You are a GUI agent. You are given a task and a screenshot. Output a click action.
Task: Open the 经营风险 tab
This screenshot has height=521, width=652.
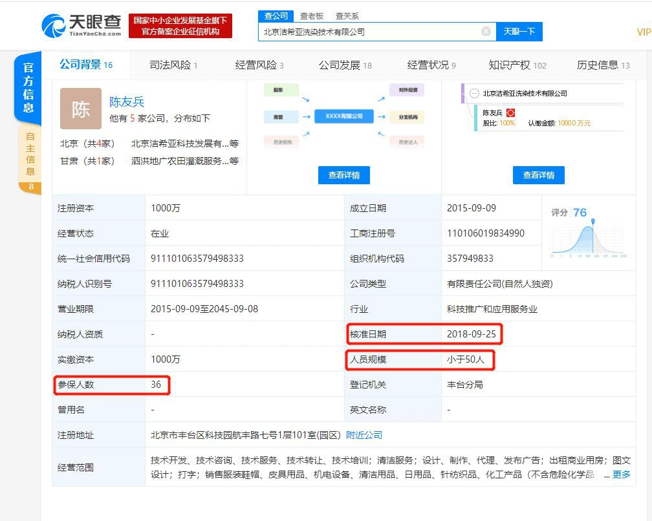pyautogui.click(x=259, y=65)
